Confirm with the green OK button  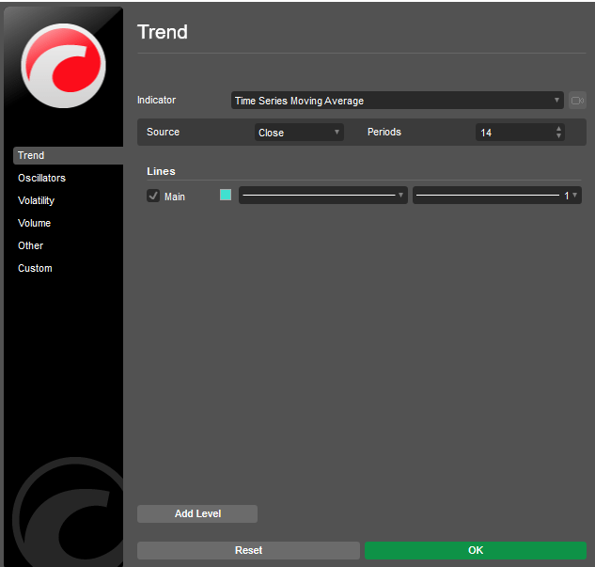pyautogui.click(x=476, y=550)
